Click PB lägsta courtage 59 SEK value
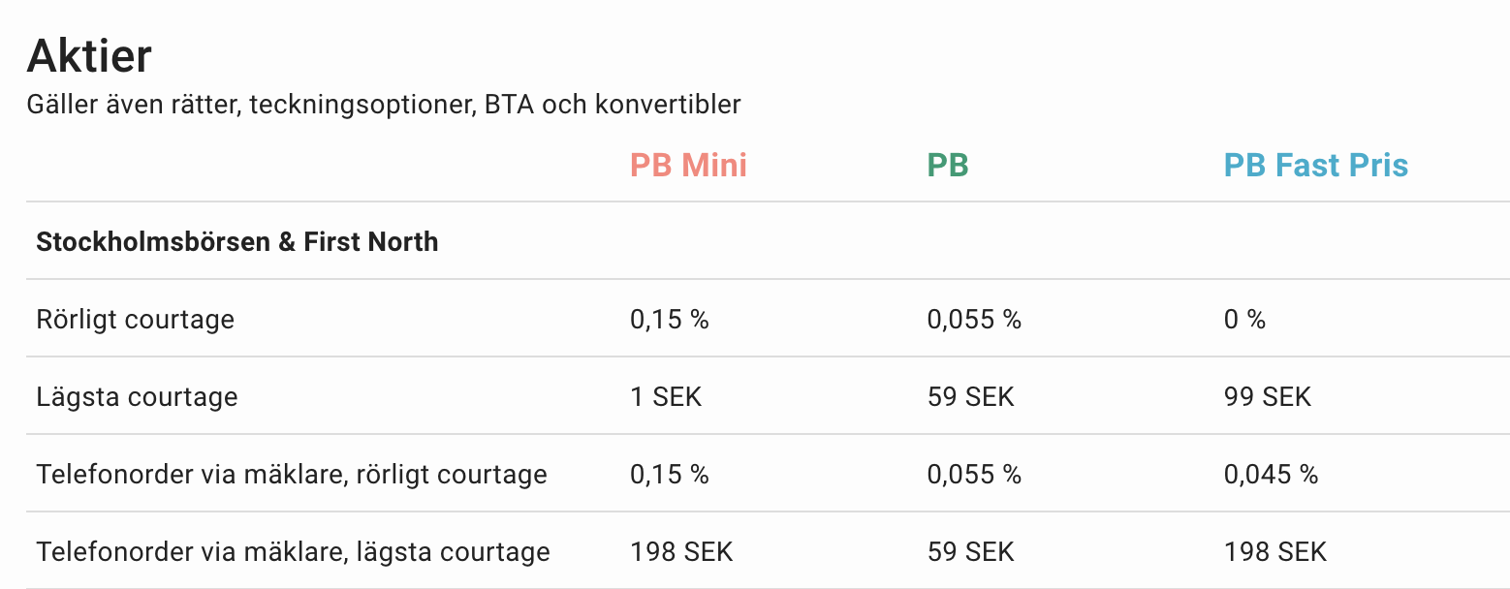The height and width of the screenshot is (589, 1510). coord(970,396)
